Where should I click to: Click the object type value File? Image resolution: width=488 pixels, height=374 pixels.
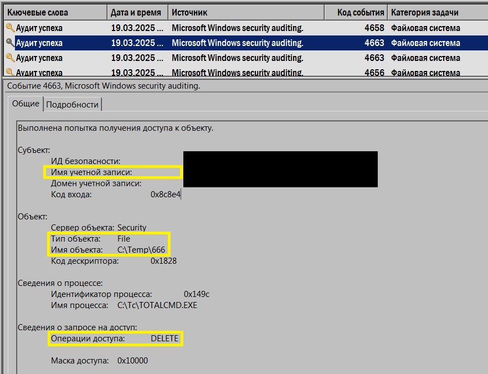click(124, 239)
